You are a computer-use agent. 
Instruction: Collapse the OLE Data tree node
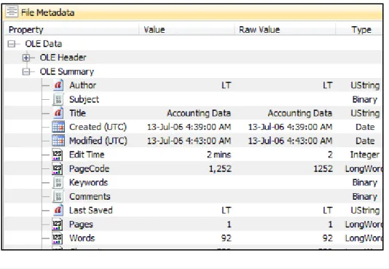pos(11,44)
